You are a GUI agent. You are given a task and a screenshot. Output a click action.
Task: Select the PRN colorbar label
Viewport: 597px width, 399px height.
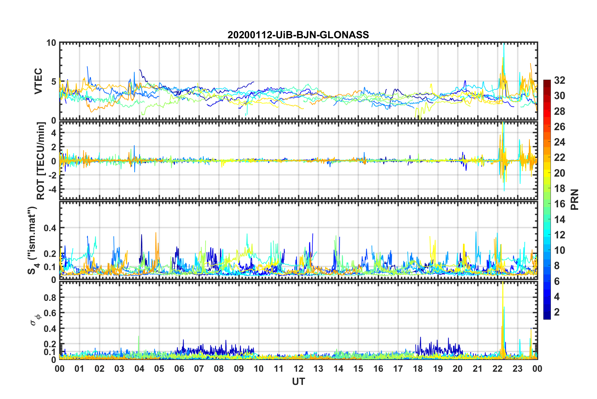574,199
